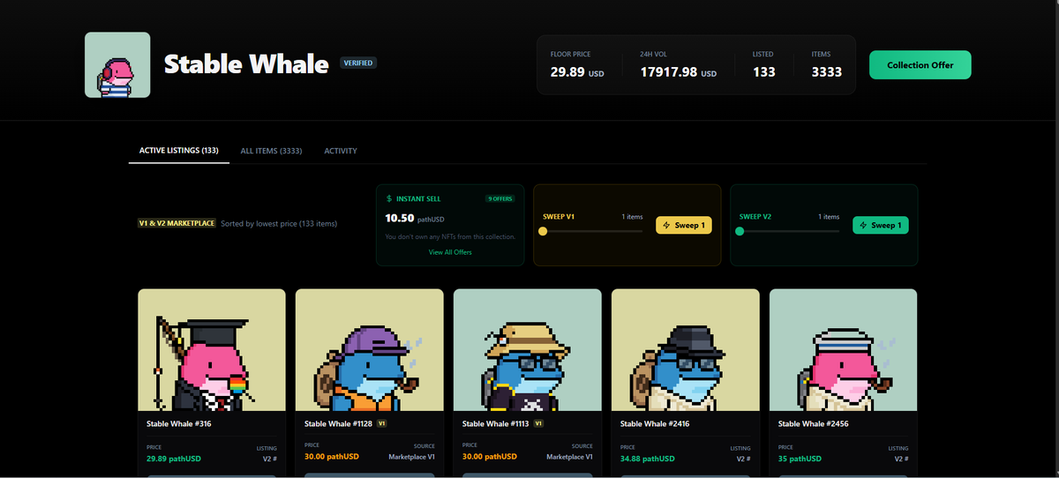Open the View All Offers link
This screenshot has height=478, width=1059.
click(x=450, y=252)
